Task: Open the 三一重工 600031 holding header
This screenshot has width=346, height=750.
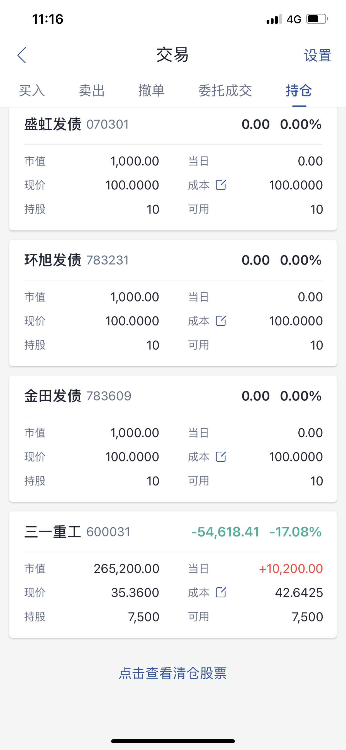Action: click(77, 532)
